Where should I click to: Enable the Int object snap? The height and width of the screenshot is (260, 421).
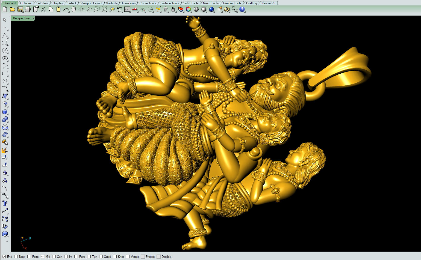(66, 257)
